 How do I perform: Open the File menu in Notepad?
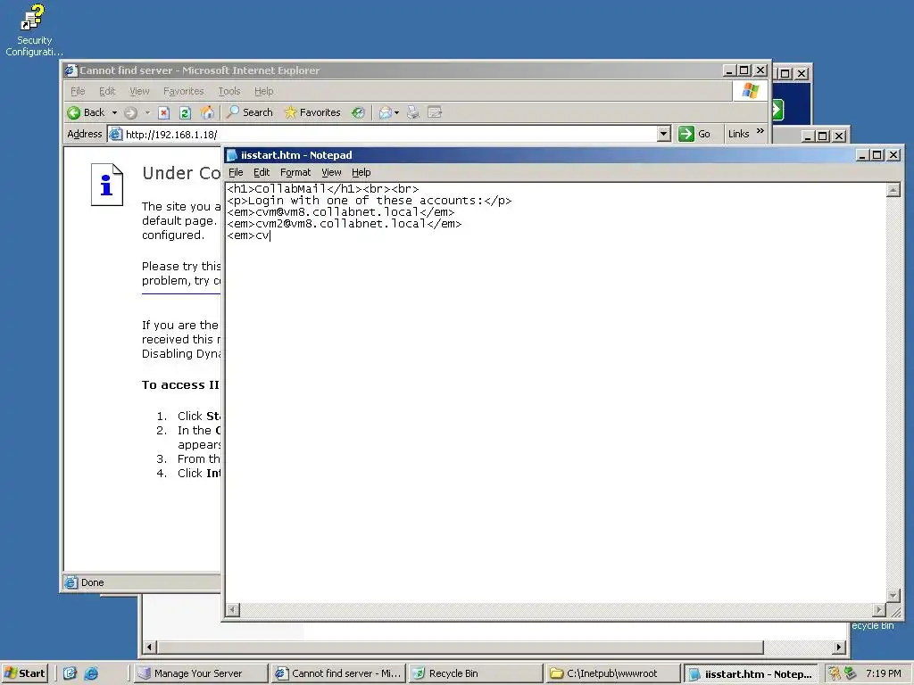[x=236, y=172]
